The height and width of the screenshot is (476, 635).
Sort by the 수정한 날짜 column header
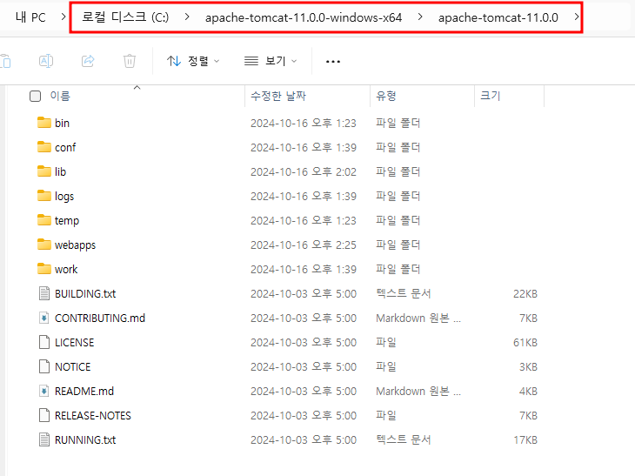278,96
